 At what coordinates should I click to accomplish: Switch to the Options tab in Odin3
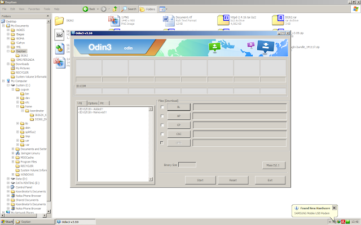93,103
